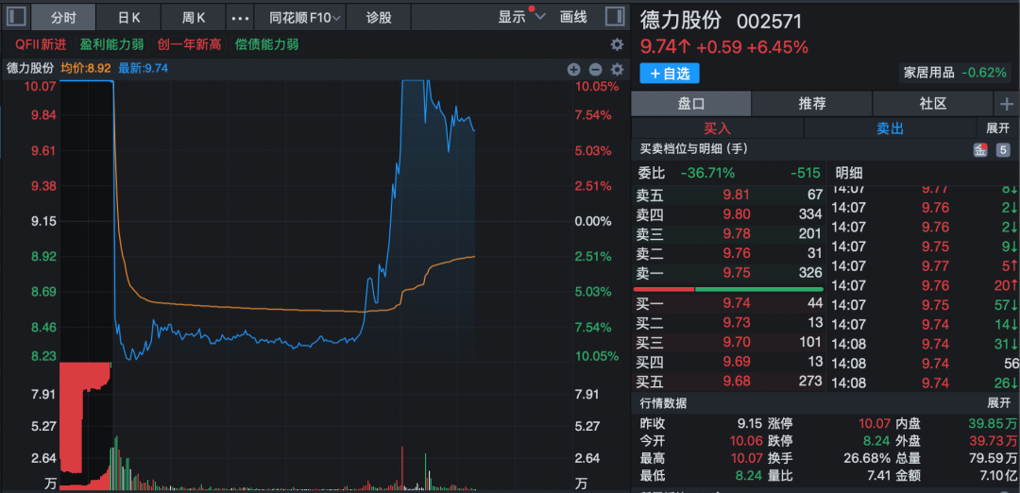The width and height of the screenshot is (1020, 493).
Task: Toggle the left sidebar panel icon
Action: 16,17
